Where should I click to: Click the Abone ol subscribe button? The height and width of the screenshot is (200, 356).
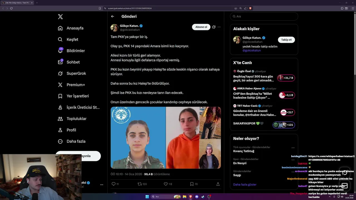coord(201,27)
